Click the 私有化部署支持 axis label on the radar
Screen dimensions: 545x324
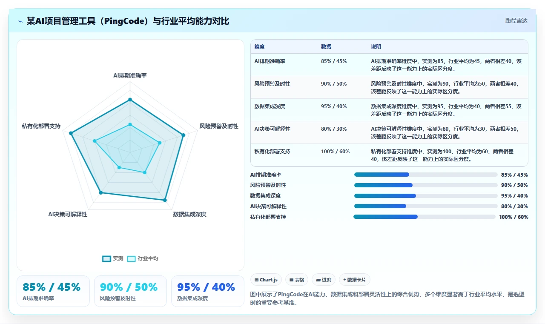tap(41, 126)
